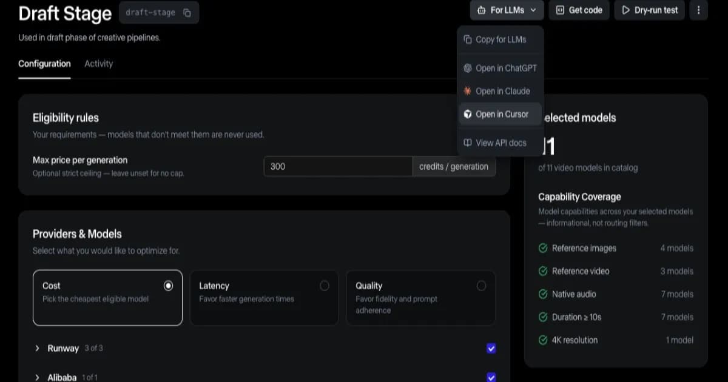Image resolution: width=728 pixels, height=382 pixels.
Task: Expand the Alibaba provider row
Action: pos(37,377)
